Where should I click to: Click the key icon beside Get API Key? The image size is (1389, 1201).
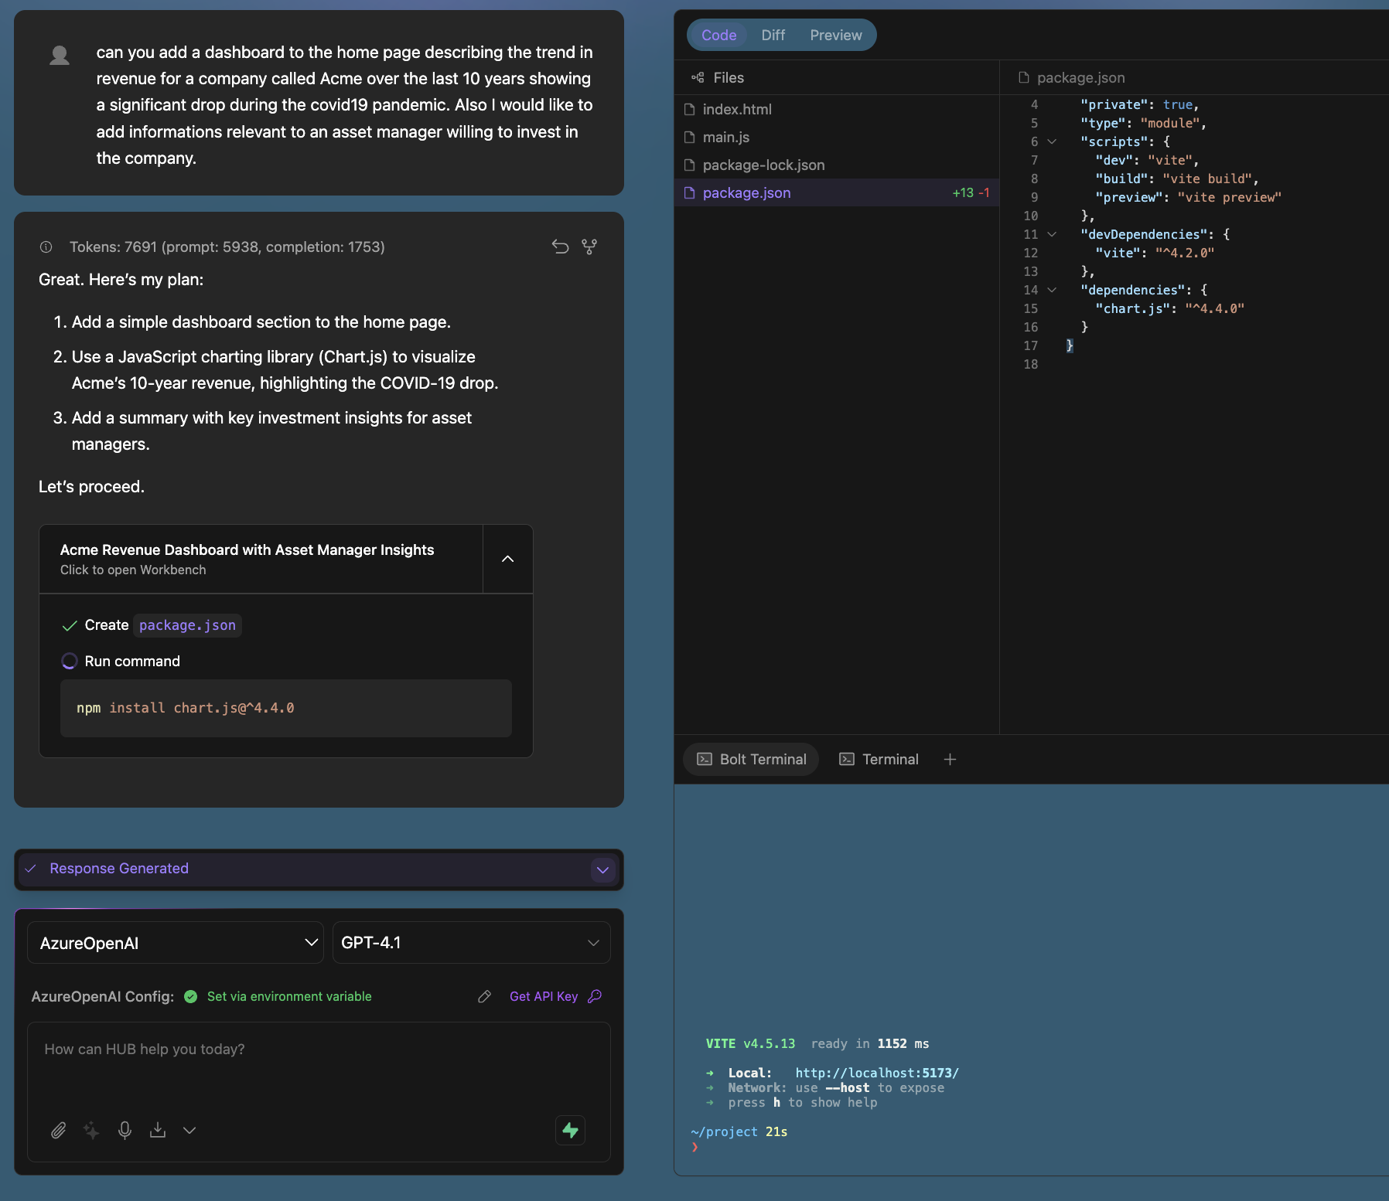click(595, 996)
